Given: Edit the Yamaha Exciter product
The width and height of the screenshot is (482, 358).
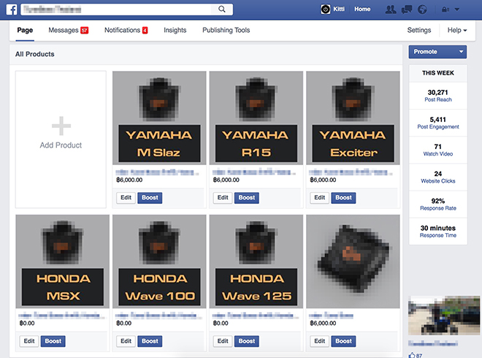Looking at the screenshot, I should click(319, 198).
